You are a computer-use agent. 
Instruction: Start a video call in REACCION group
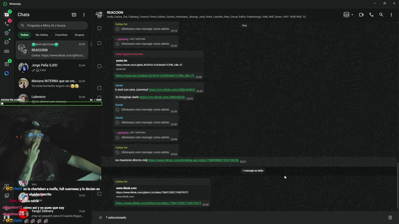pyautogui.click(x=361, y=15)
